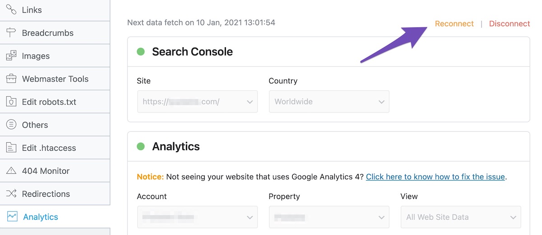Click the Reconnect link
Screen dimensions: 542x235
[454, 24]
